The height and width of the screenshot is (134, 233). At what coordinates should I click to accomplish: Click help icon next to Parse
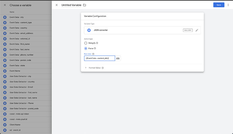(95, 48)
